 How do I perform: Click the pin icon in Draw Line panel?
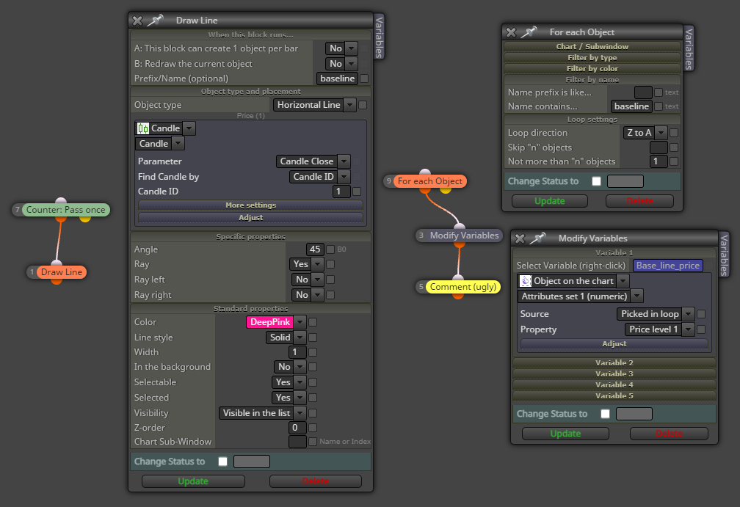(156, 21)
